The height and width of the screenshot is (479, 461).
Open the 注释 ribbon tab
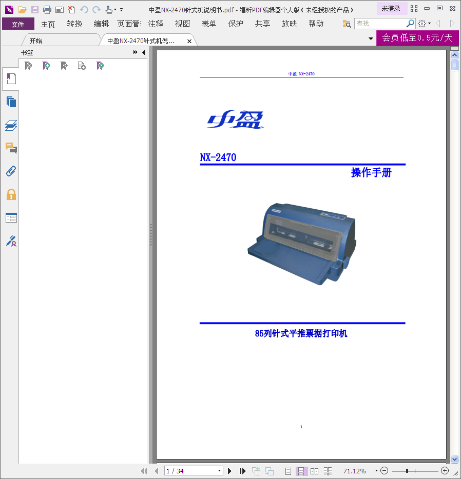click(x=156, y=24)
